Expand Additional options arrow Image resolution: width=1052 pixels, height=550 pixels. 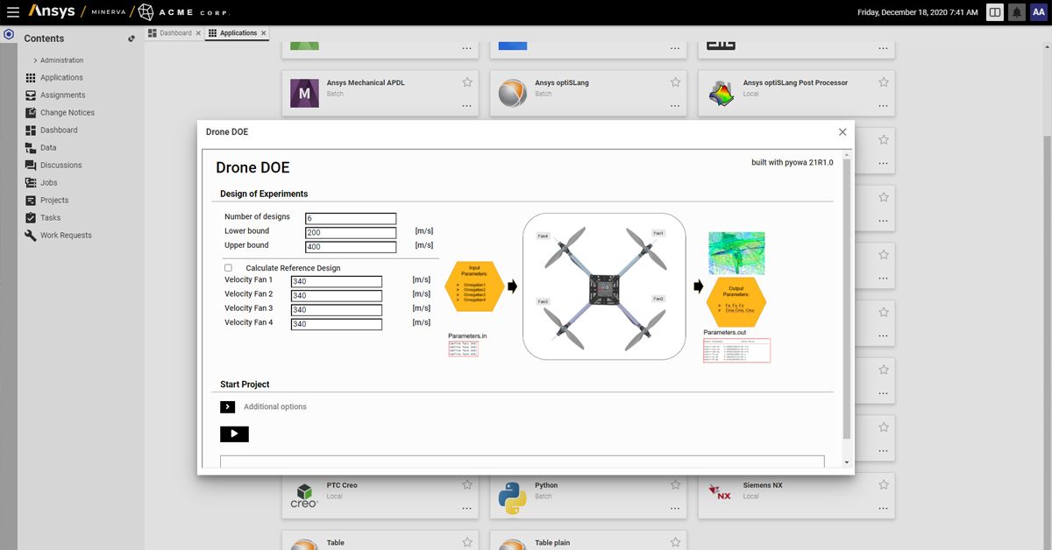point(228,406)
